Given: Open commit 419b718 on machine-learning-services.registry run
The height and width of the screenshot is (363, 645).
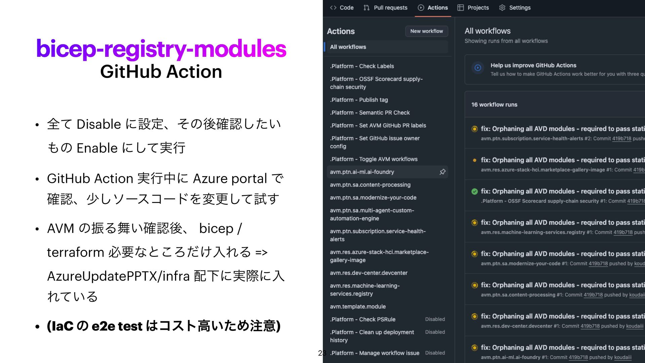Looking at the screenshot, I should [x=623, y=232].
